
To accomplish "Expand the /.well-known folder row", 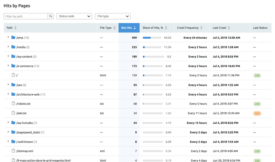I will [8, 141].
